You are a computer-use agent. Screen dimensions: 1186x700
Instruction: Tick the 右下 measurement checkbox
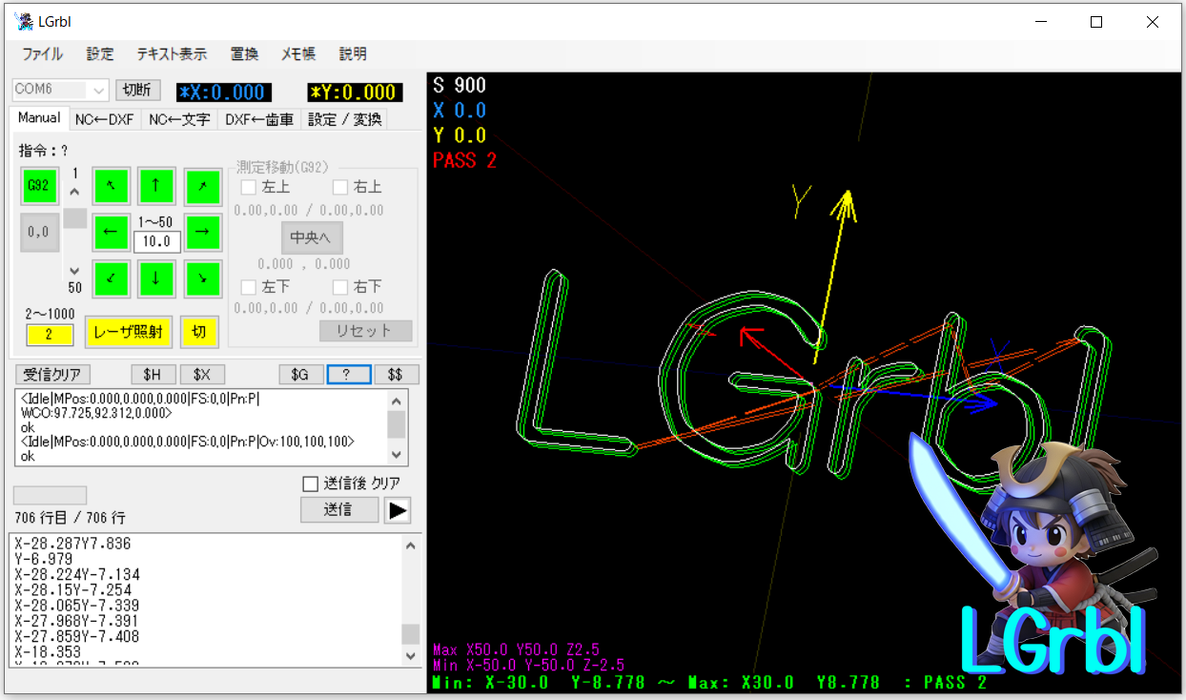[x=340, y=287]
